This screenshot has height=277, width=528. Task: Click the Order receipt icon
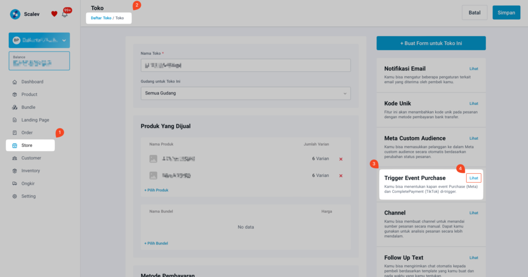tap(14, 133)
